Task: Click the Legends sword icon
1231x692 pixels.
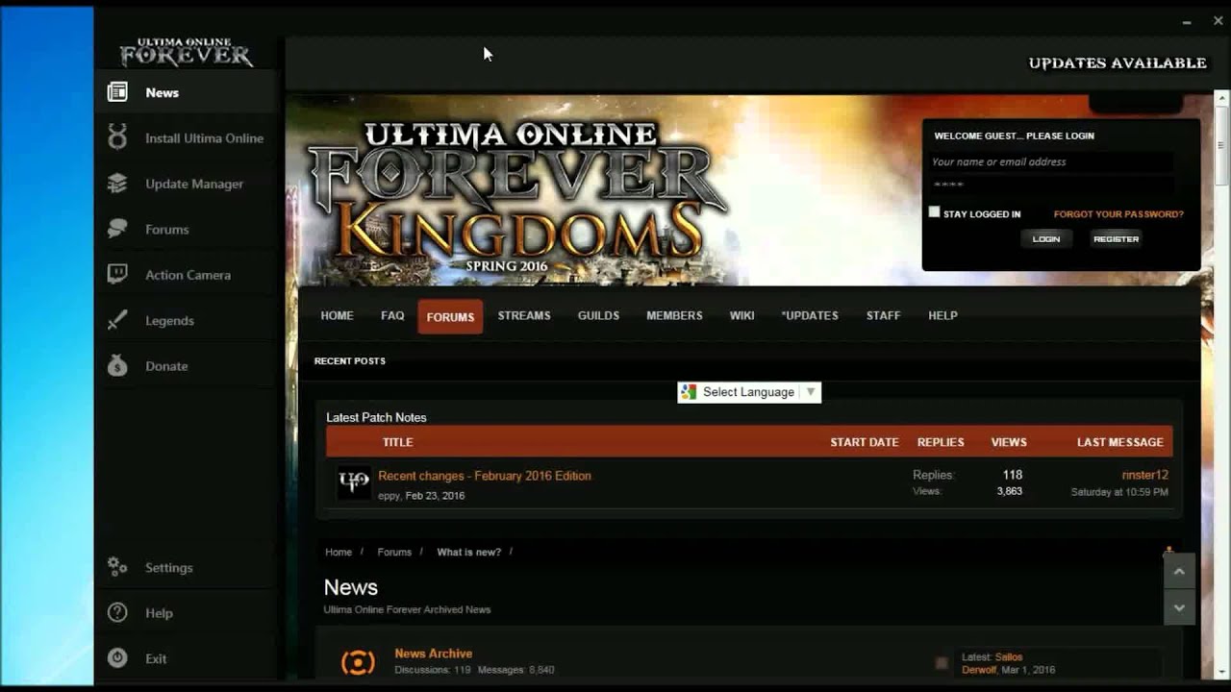Action: tap(117, 320)
